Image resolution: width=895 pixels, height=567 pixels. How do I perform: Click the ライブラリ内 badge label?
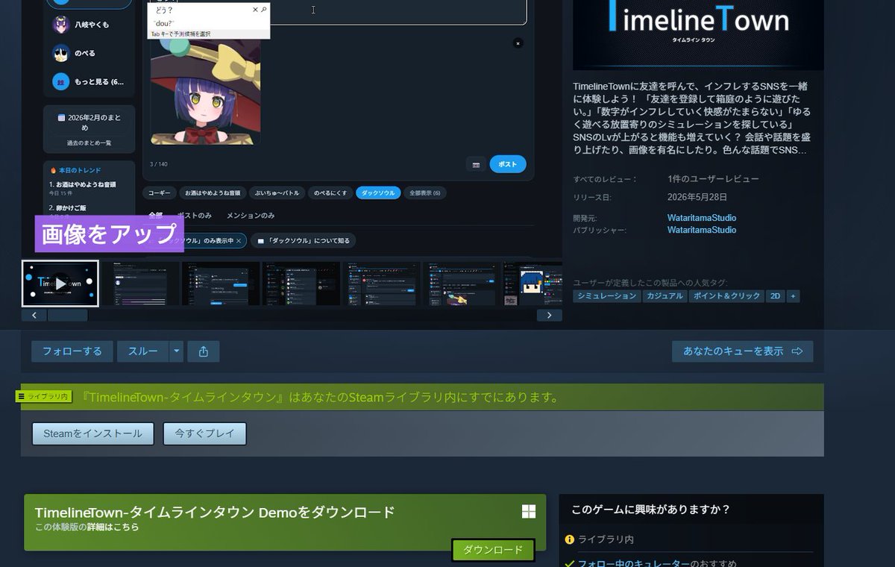[x=44, y=396]
